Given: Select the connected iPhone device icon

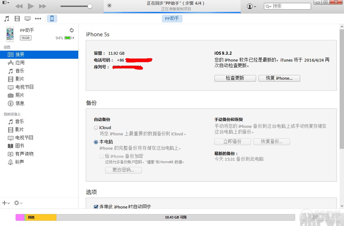Looking at the screenshot, I should coord(52,18).
